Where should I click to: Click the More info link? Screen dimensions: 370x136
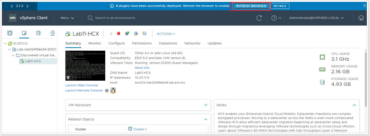(x=142, y=68)
